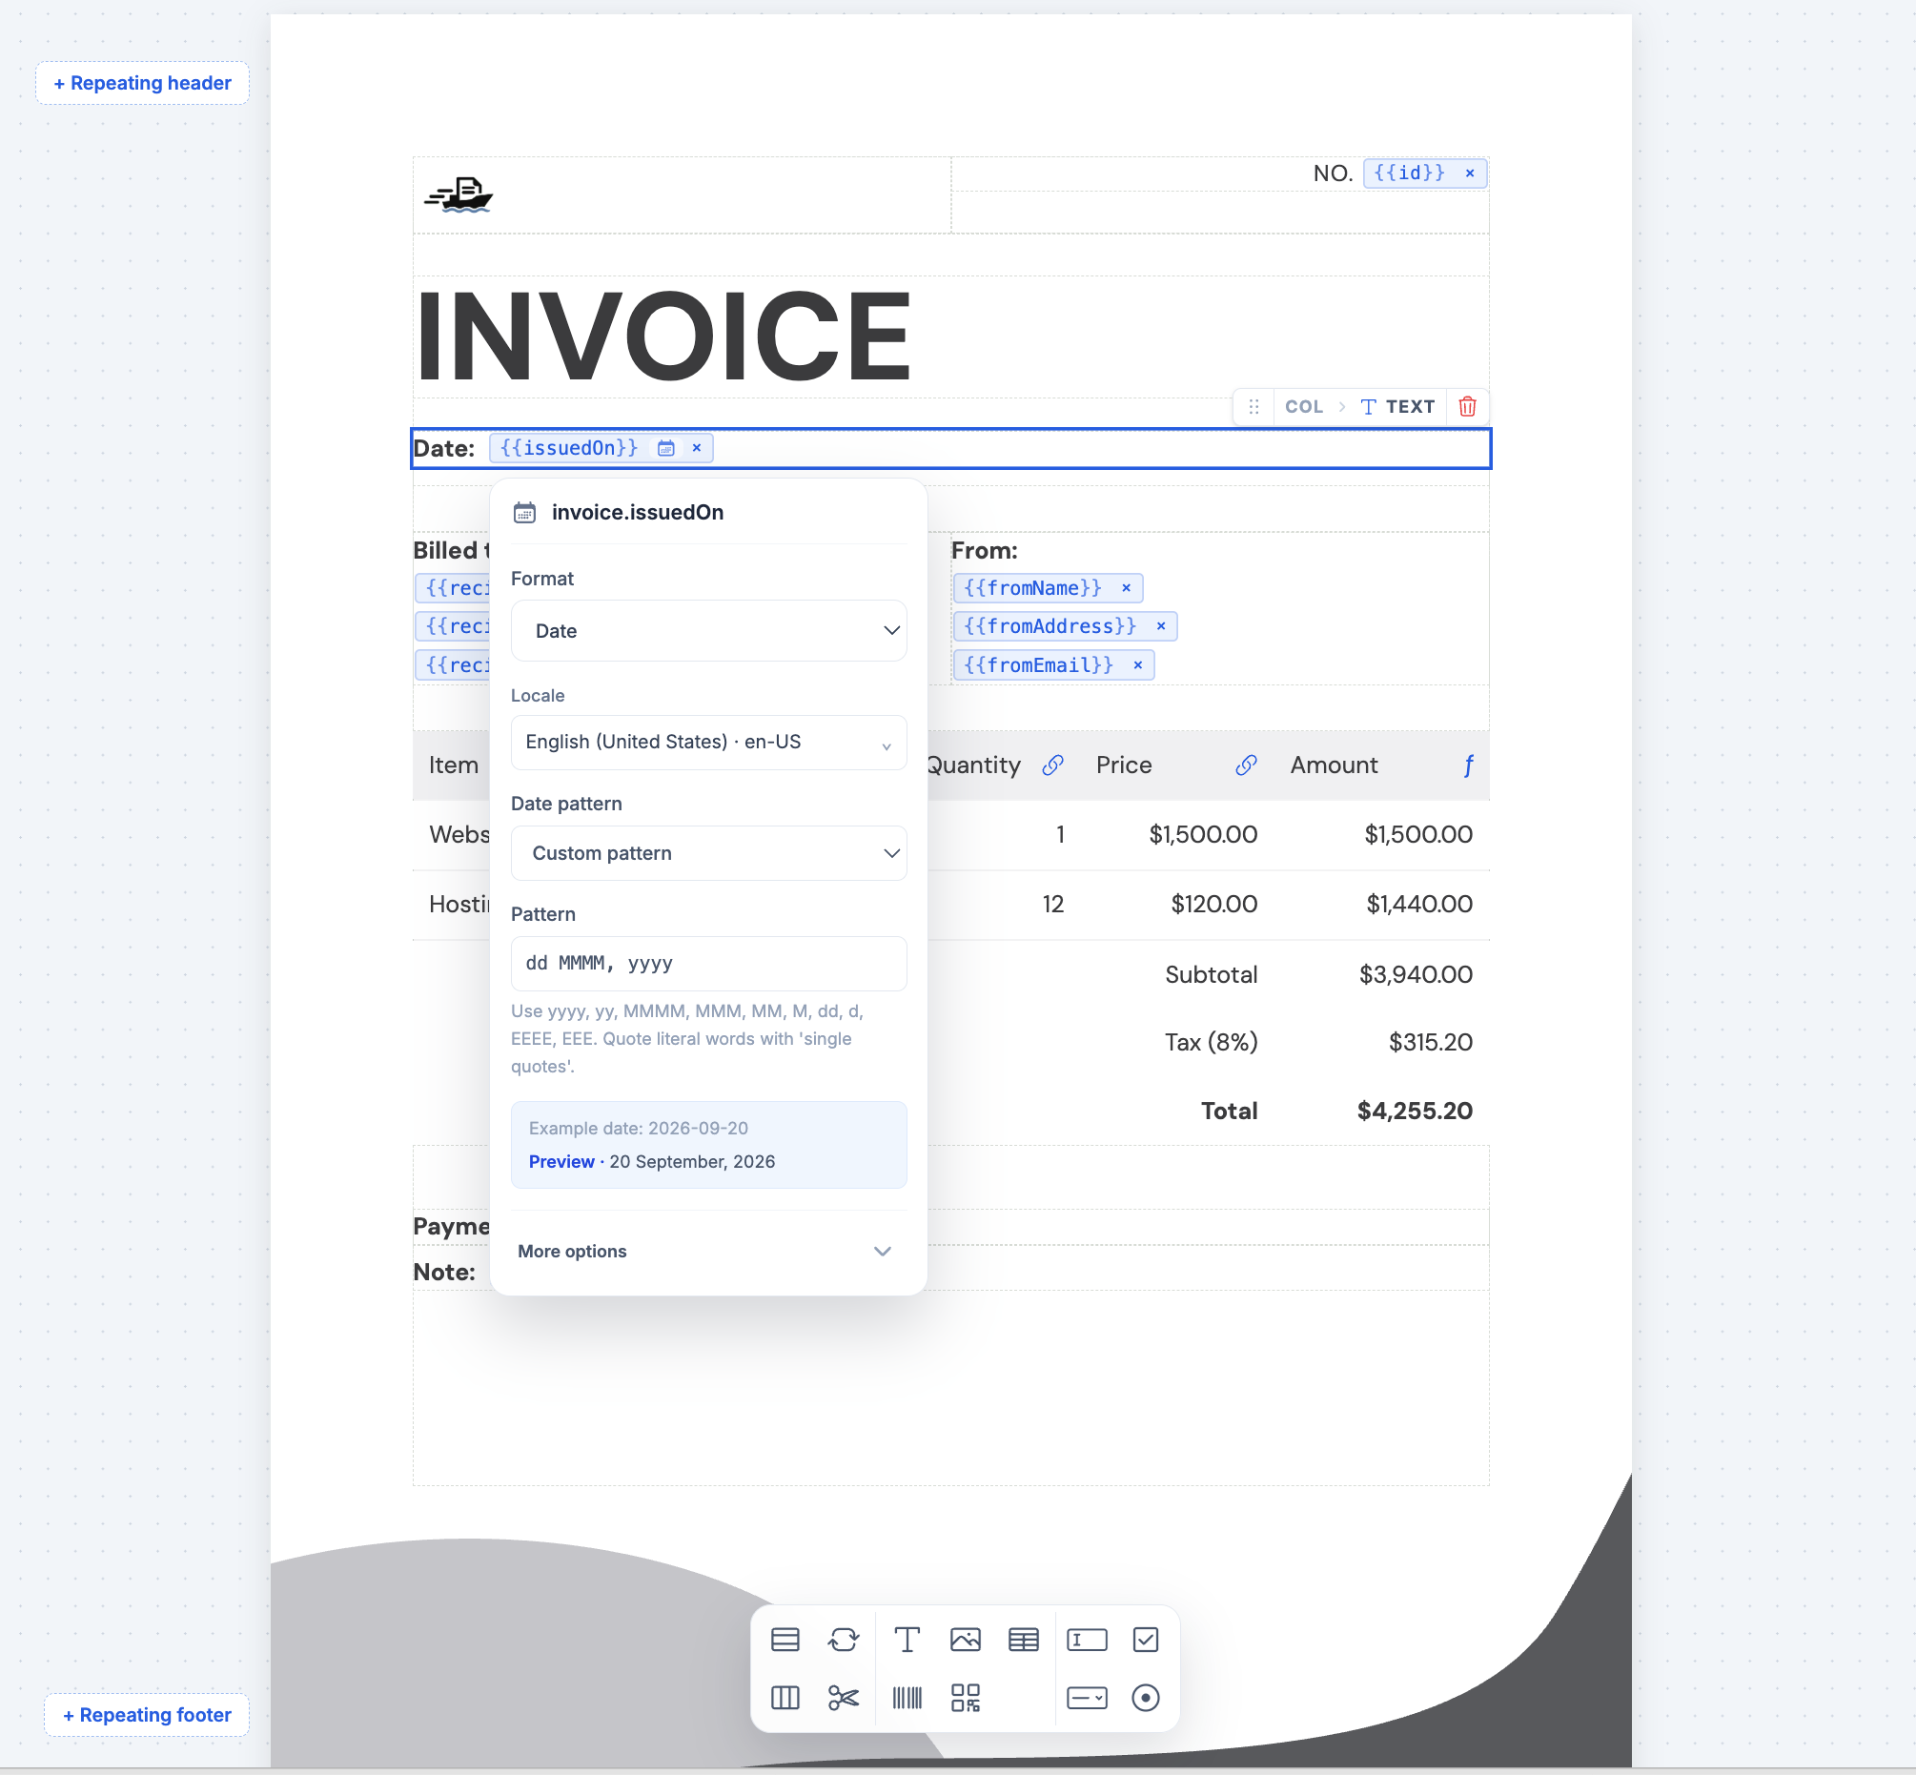Insert a page break with scissors icon
This screenshot has width=1916, height=1775.
pos(844,1698)
